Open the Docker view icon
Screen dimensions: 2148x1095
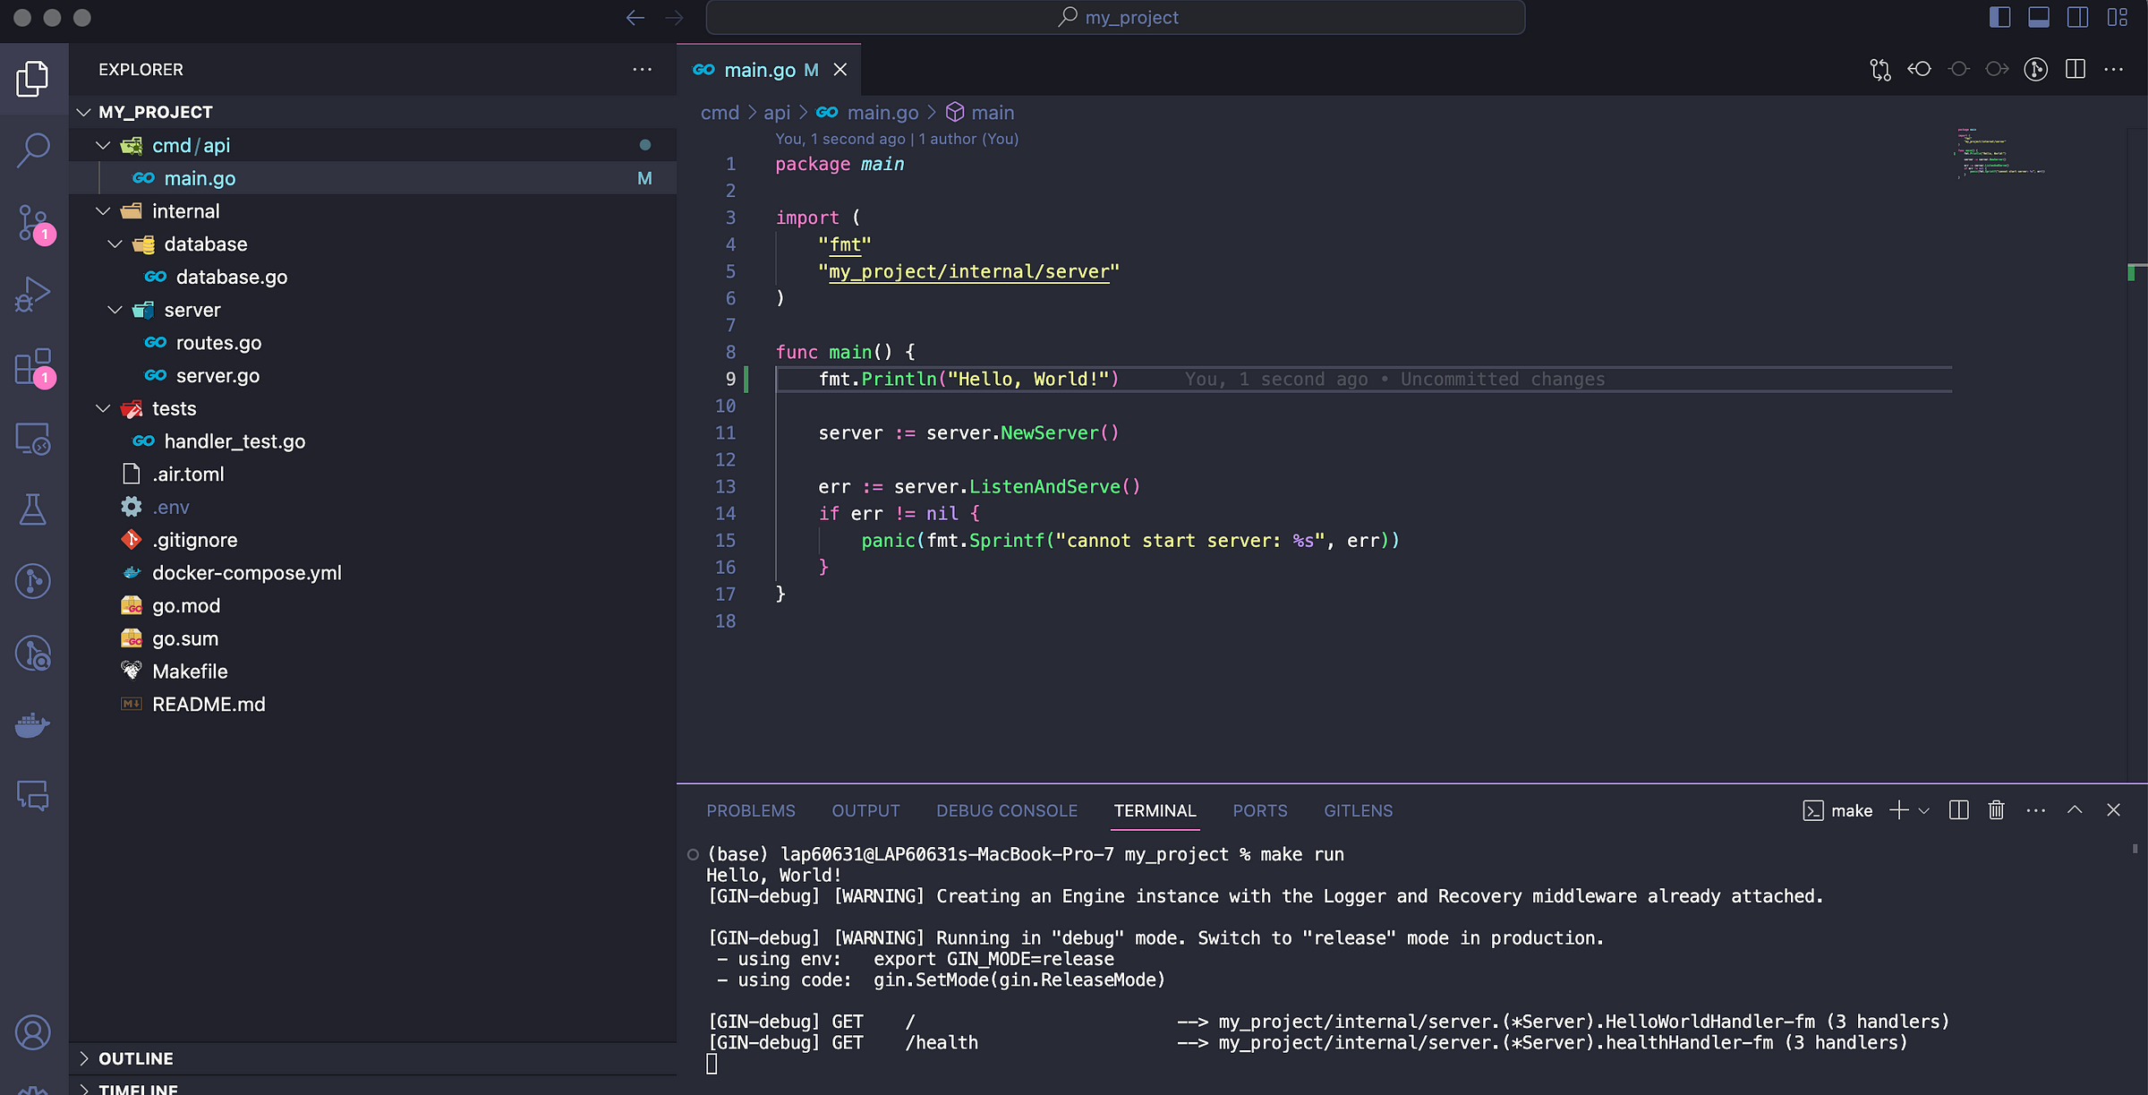[33, 724]
